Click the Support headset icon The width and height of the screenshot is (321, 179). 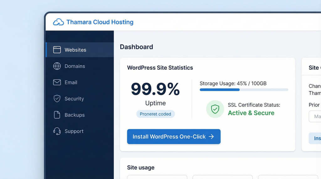coord(57,131)
